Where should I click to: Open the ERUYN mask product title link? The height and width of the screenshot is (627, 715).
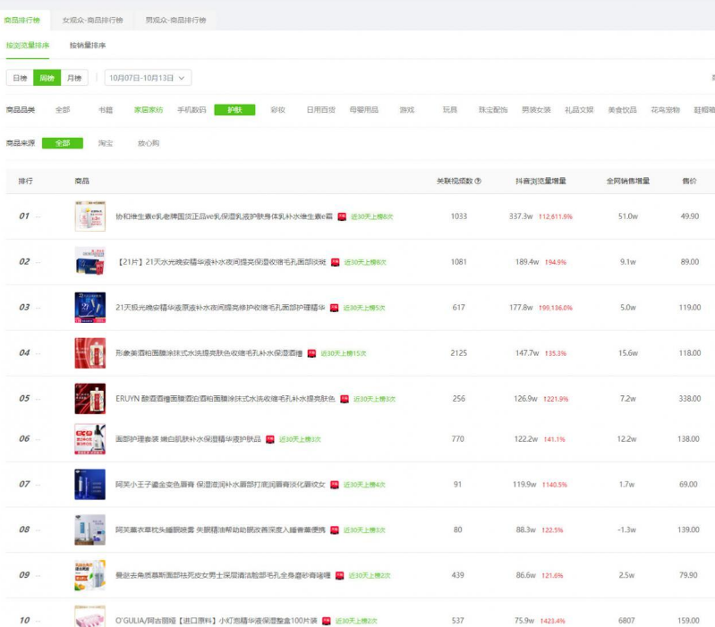[226, 399]
